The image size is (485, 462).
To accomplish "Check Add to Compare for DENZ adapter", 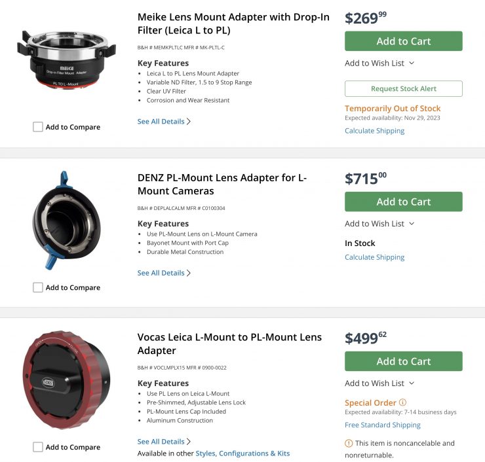I will coord(38,287).
